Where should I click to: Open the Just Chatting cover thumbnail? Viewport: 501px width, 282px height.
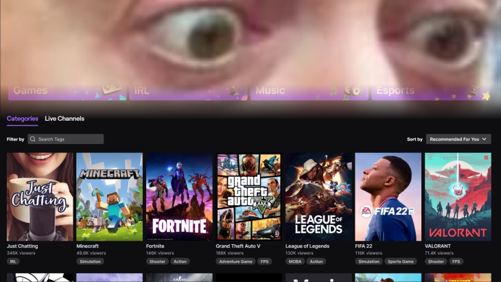tap(40, 197)
